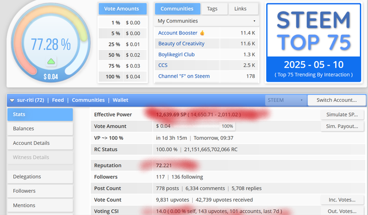Click the 50 % vote amount row

[122, 55]
